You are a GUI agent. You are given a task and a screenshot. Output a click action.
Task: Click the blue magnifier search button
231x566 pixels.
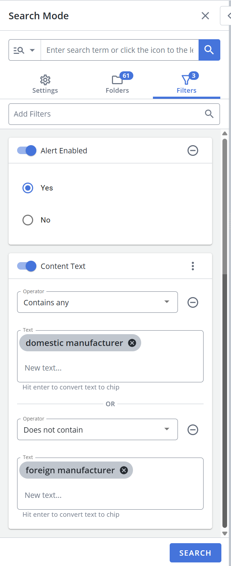coord(209,50)
